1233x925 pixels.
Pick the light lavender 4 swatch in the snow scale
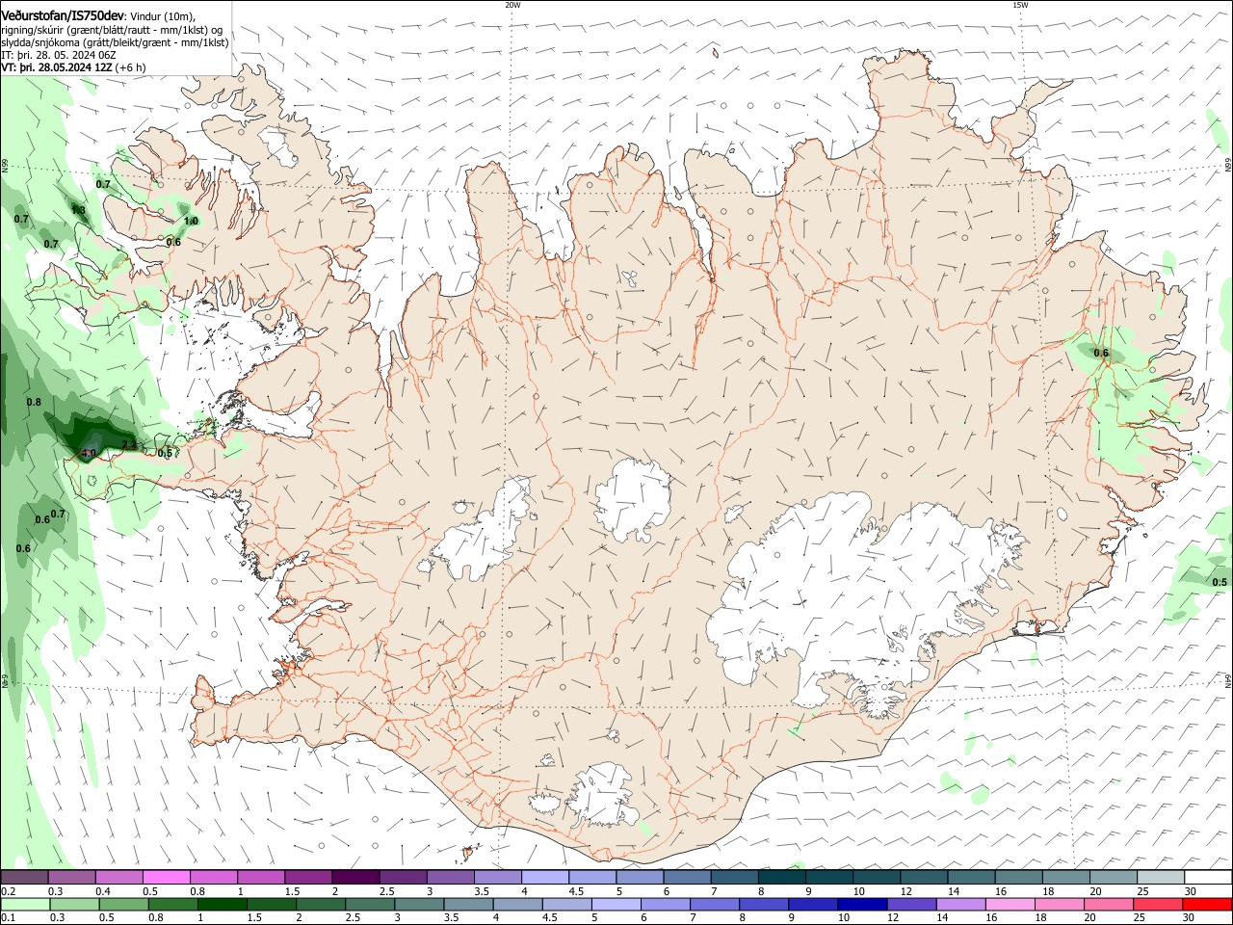543,877
